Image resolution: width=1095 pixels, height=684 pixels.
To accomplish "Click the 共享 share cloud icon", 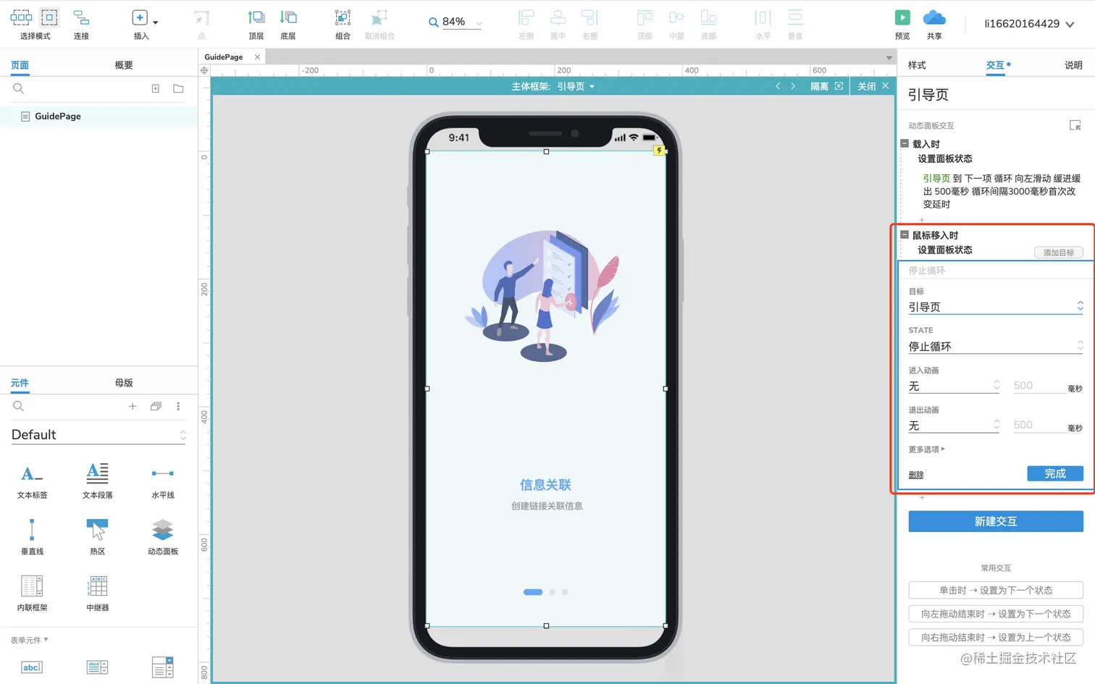I will click(x=934, y=17).
